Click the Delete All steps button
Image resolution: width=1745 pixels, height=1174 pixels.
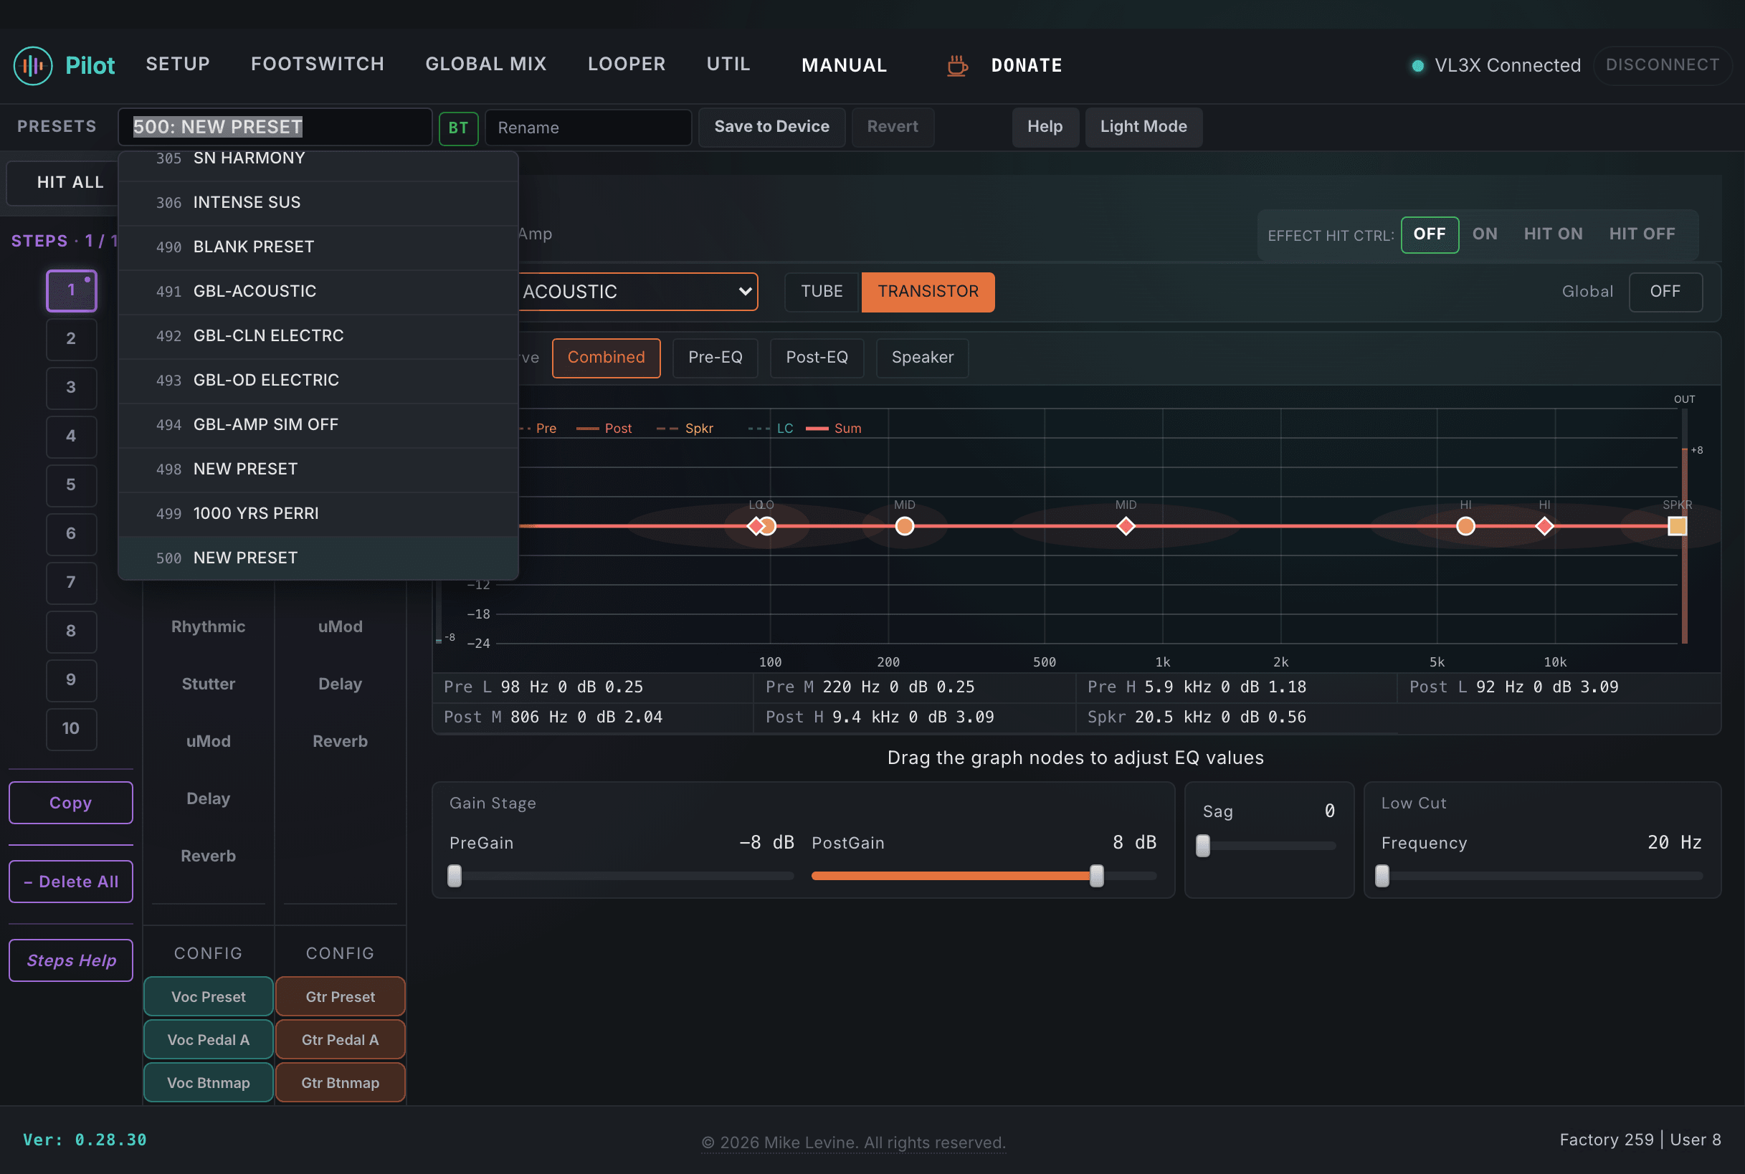70,882
